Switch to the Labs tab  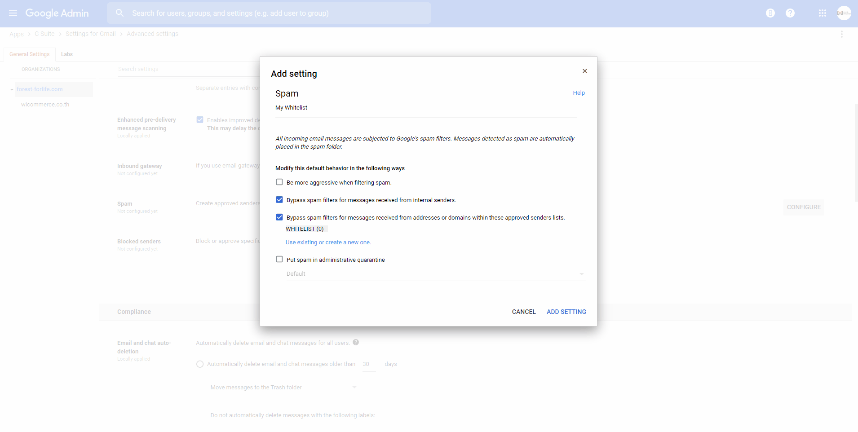tap(67, 54)
